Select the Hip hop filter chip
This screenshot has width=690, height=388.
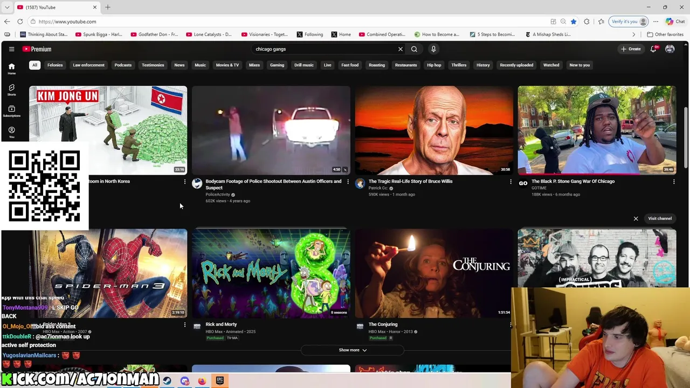[x=434, y=65]
